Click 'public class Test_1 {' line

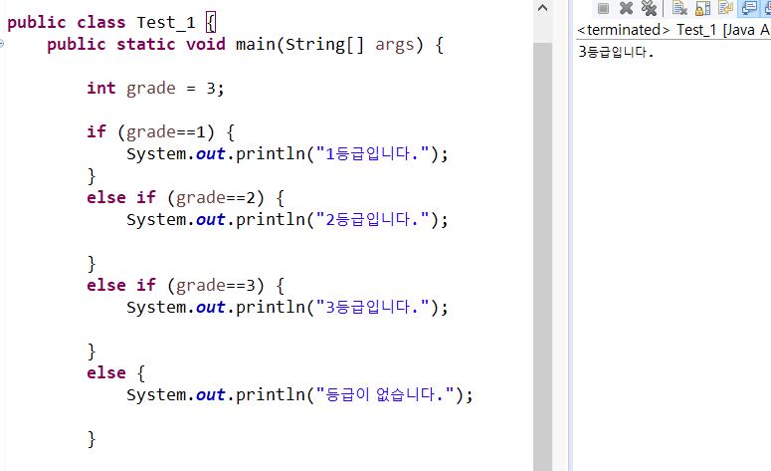(111, 23)
